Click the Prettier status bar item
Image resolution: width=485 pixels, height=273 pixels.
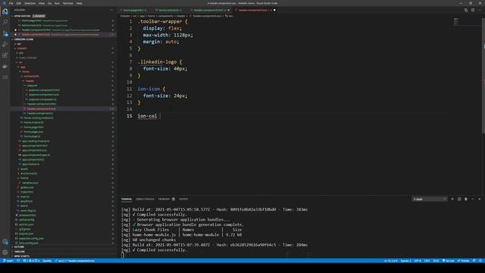(x=464, y=261)
